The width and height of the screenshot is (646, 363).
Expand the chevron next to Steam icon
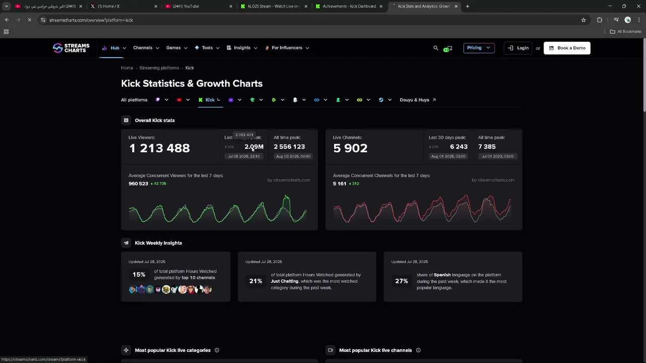[390, 100]
